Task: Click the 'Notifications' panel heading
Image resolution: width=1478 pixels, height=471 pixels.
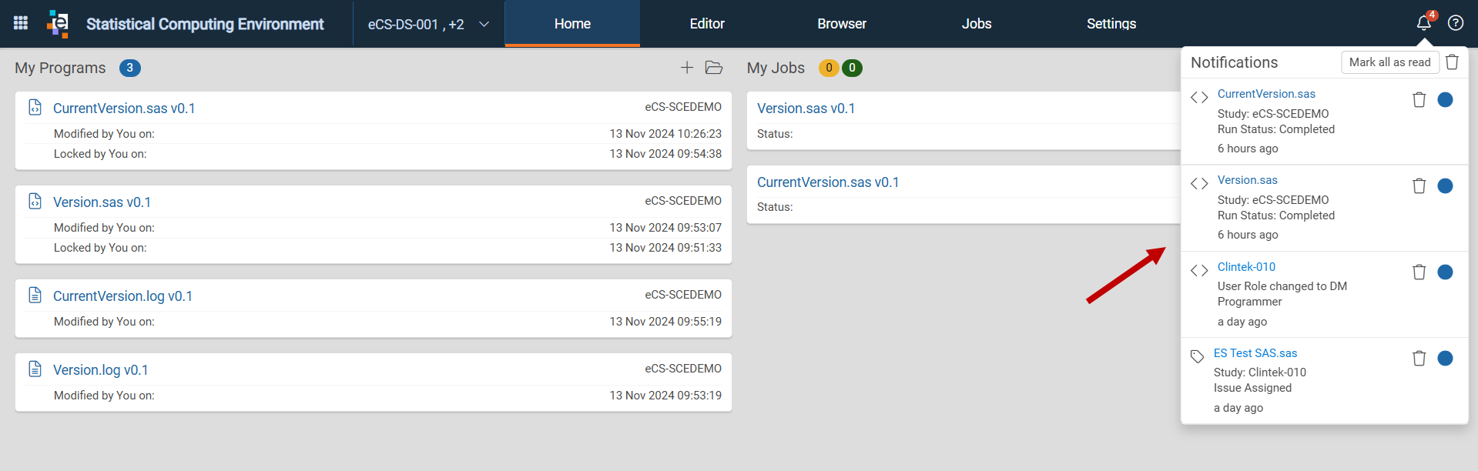Action: tap(1234, 62)
